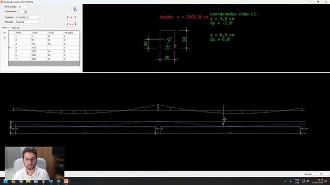Viewport: 330px width, 185px height.
Task: Open File Explorer from the taskbar
Action: click(28, 181)
